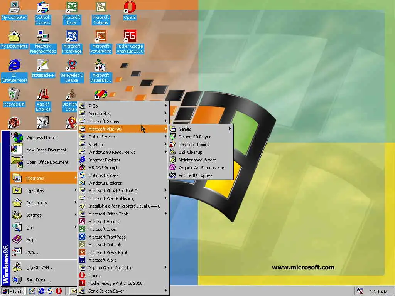Screen dimensions: 395x296
Task: Expand Windows 98 Resource Kit folder
Action: coord(123,152)
